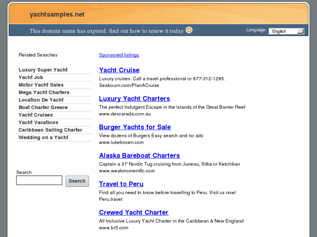Click the www.weakmomentllc.com URL text
Screen dimensions: 317x237
[127, 170]
